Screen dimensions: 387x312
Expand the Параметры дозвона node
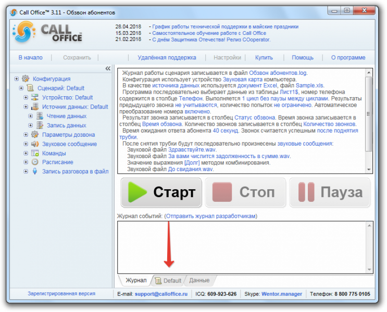click(x=26, y=135)
